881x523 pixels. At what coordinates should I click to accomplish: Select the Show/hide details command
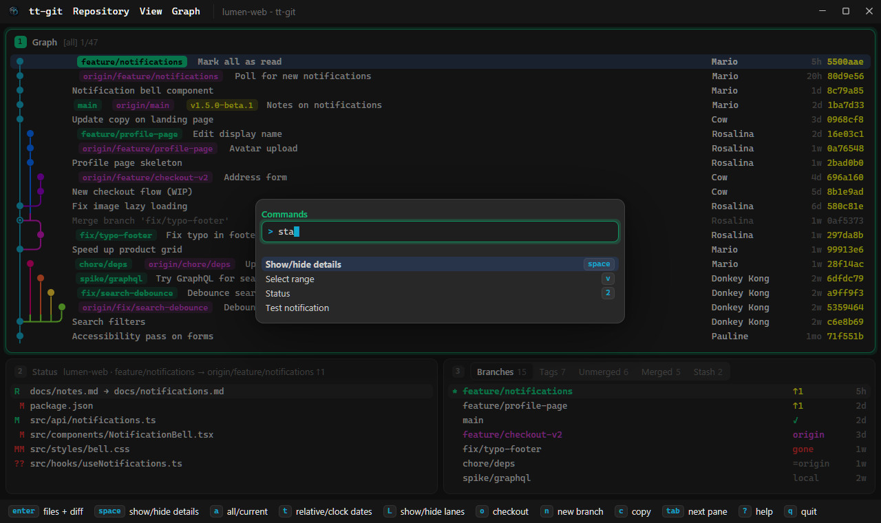(440, 264)
